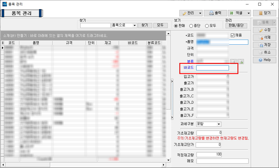279x168 pixels.
Task: Click the 취소 (cancel) button
Action: [264, 52]
